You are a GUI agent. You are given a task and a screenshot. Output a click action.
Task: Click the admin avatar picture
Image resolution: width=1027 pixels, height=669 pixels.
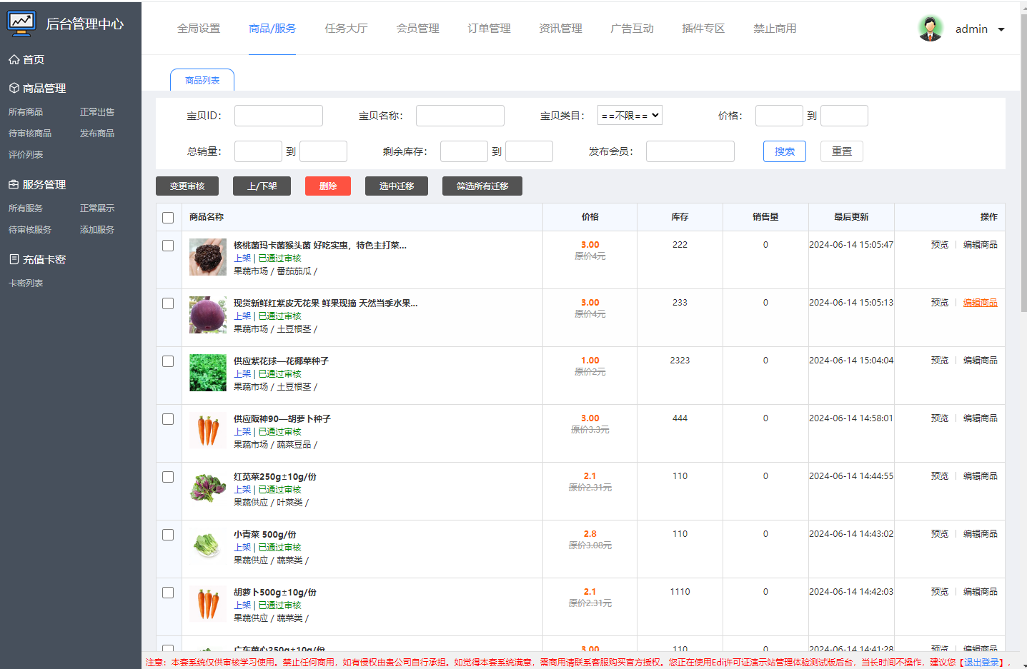[931, 29]
